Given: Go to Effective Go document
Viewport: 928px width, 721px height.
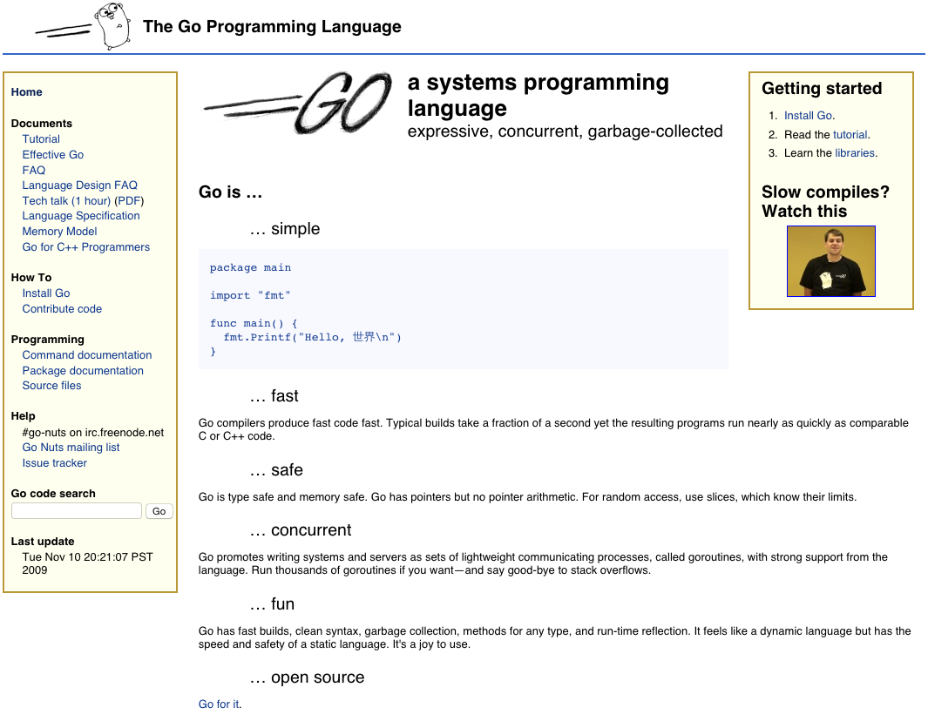Looking at the screenshot, I should point(53,155).
